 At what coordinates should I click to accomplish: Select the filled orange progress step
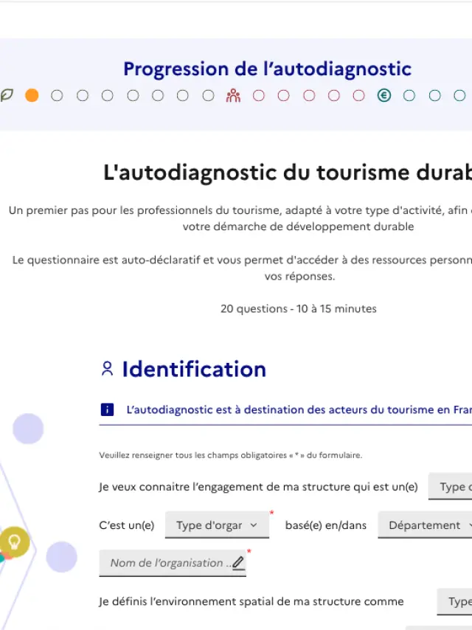(32, 95)
